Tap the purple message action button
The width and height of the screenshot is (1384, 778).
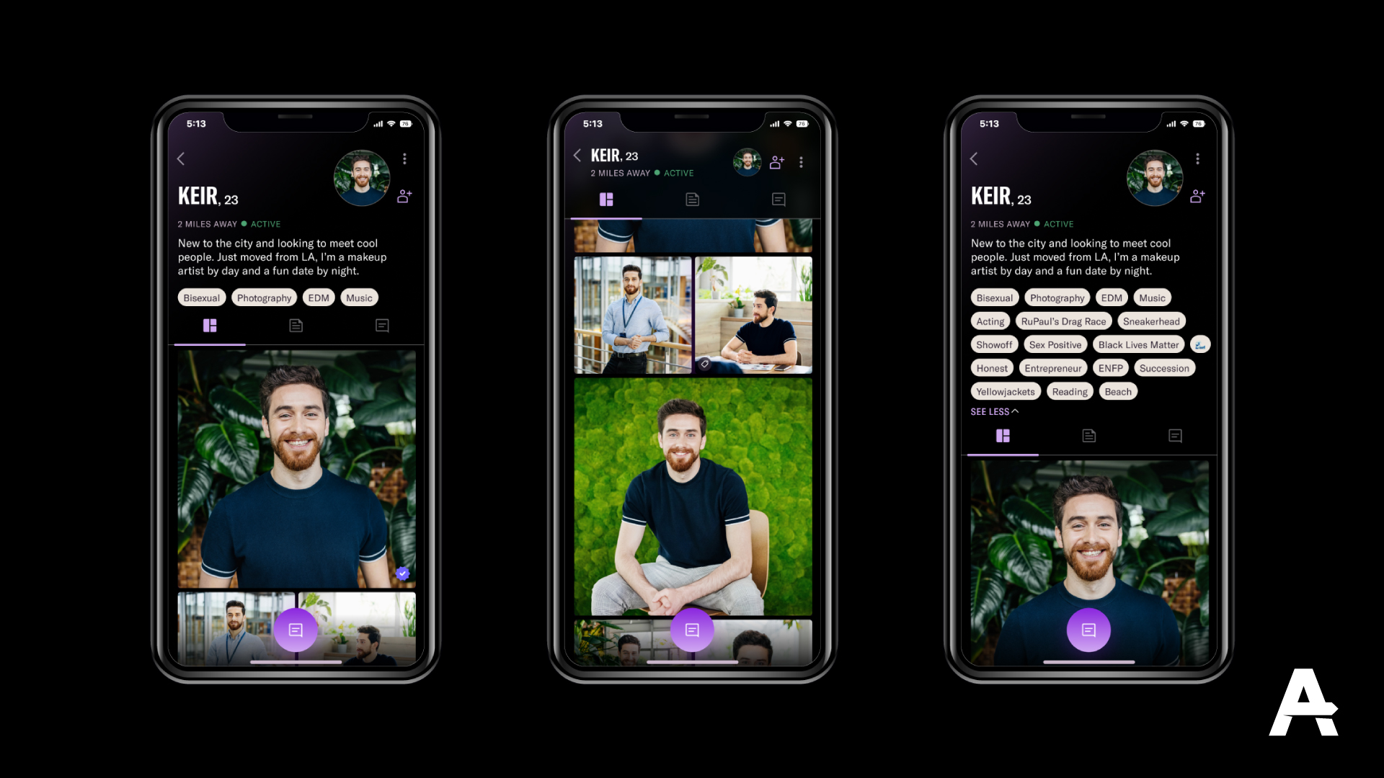296,629
